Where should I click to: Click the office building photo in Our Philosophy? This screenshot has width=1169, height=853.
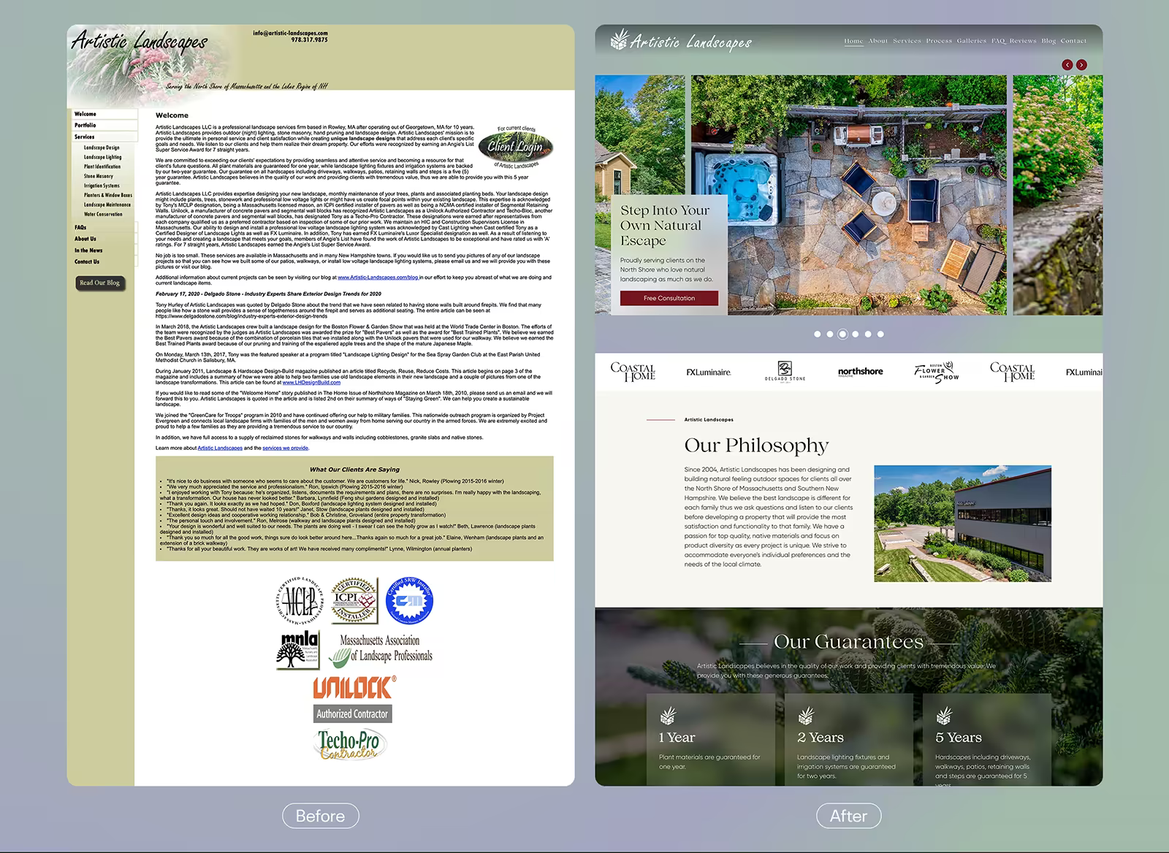pos(962,524)
